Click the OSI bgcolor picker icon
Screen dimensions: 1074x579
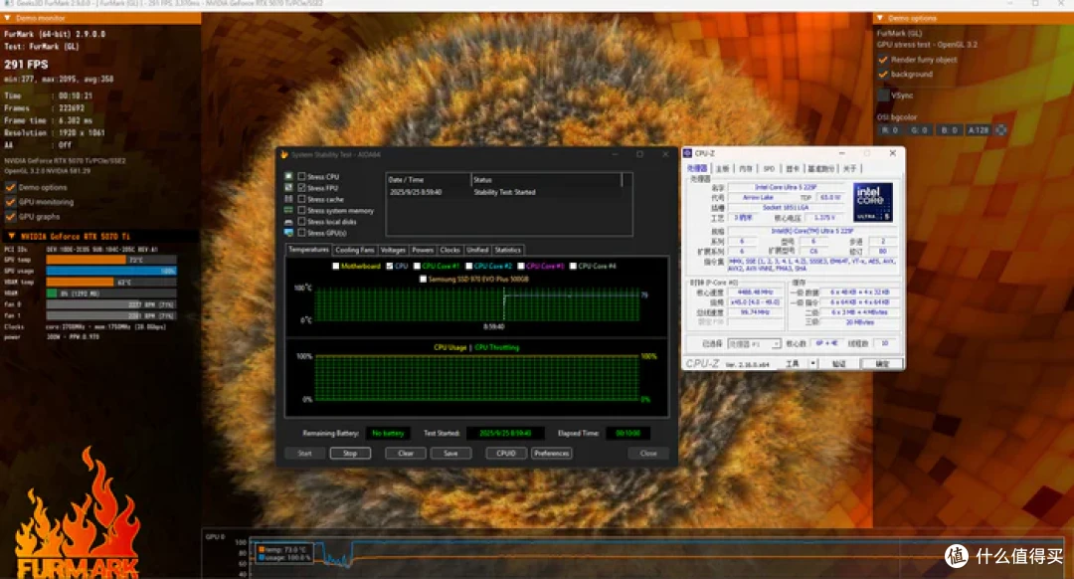point(1000,130)
